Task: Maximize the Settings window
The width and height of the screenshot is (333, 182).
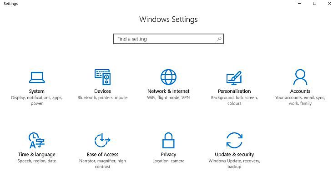Action: (x=314, y=3)
